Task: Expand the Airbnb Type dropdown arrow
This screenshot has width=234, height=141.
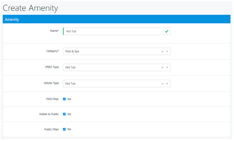Action: click(167, 84)
